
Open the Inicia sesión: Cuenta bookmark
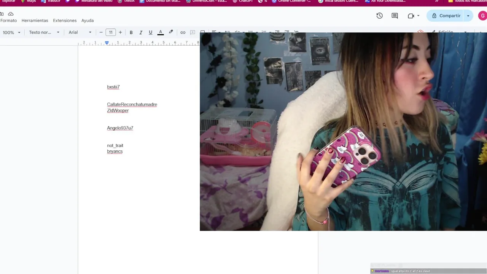[338, 2]
